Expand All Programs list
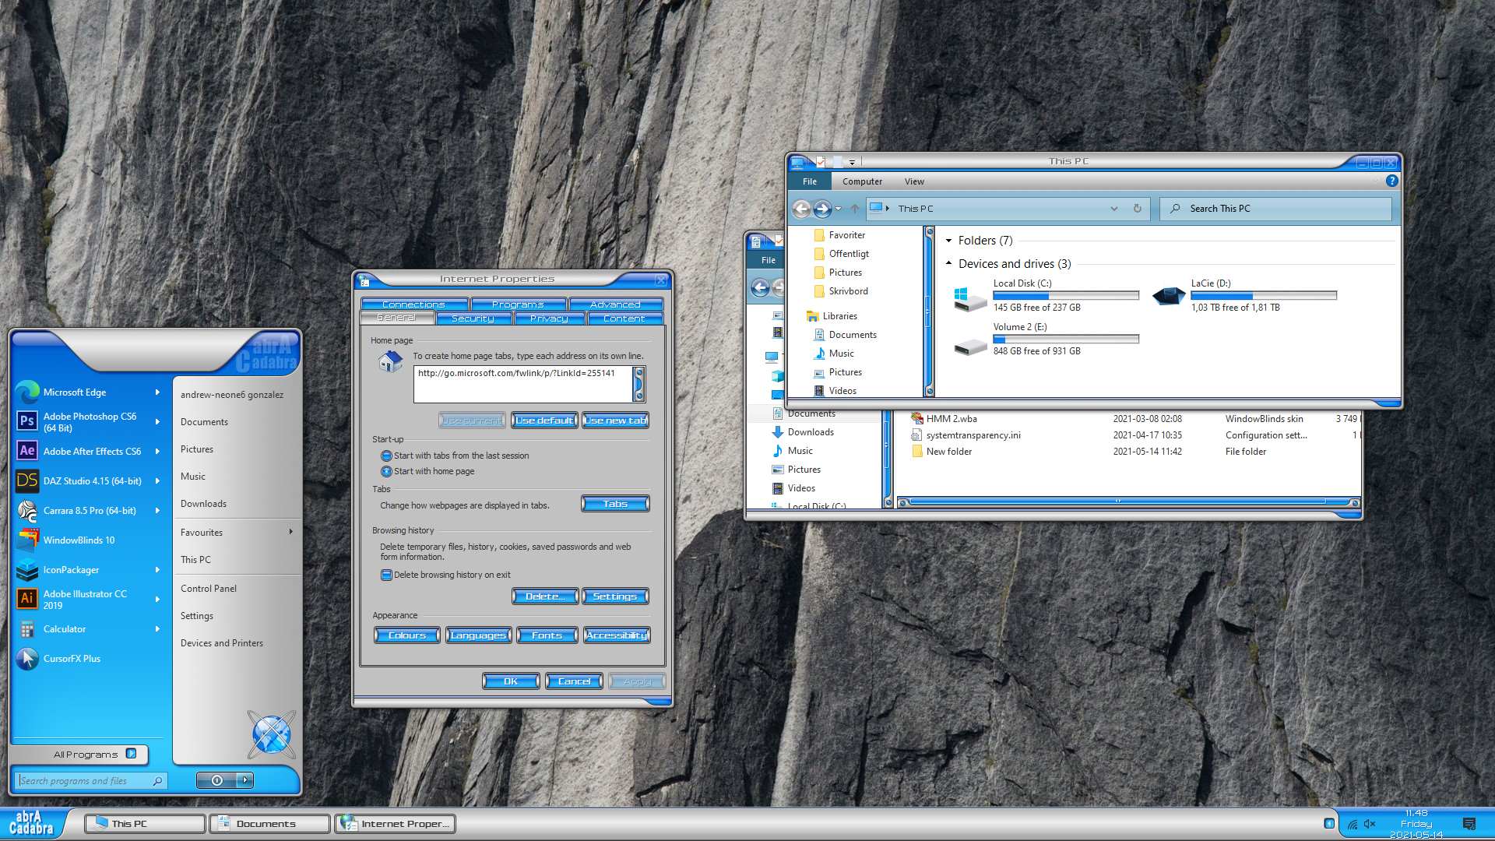 click(79, 754)
